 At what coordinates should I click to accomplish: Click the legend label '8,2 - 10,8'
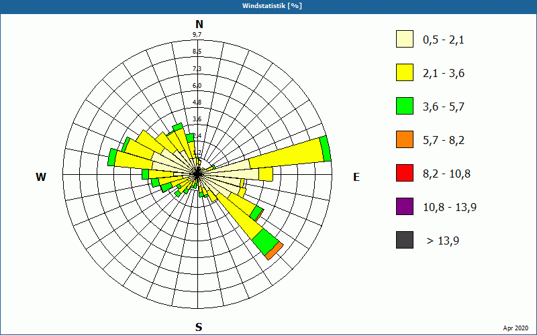(446, 174)
